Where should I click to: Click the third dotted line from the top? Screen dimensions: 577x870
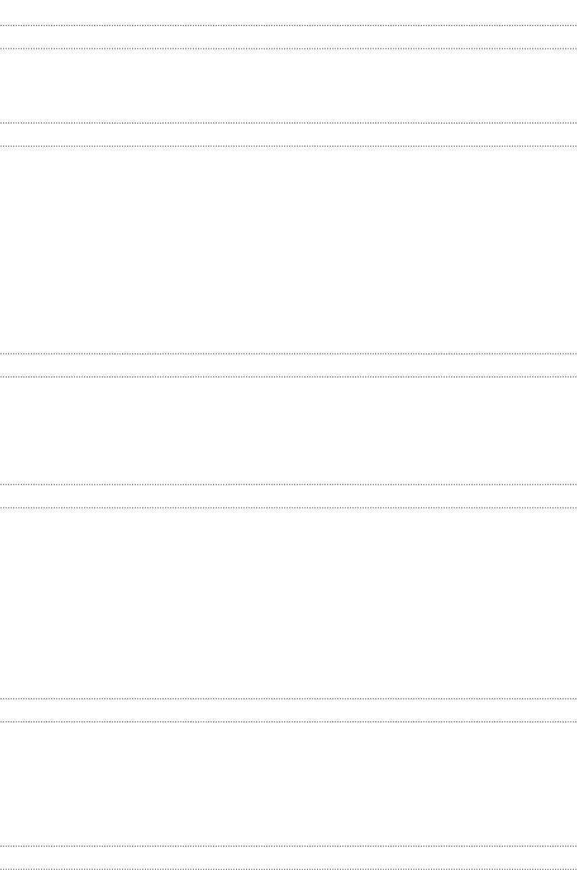coord(288,123)
